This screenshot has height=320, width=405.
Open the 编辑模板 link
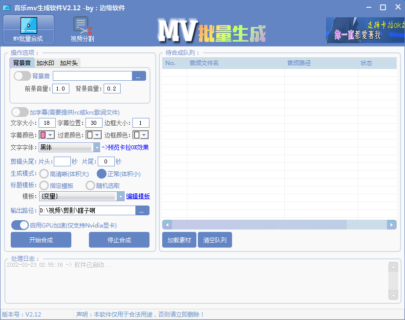(138, 196)
